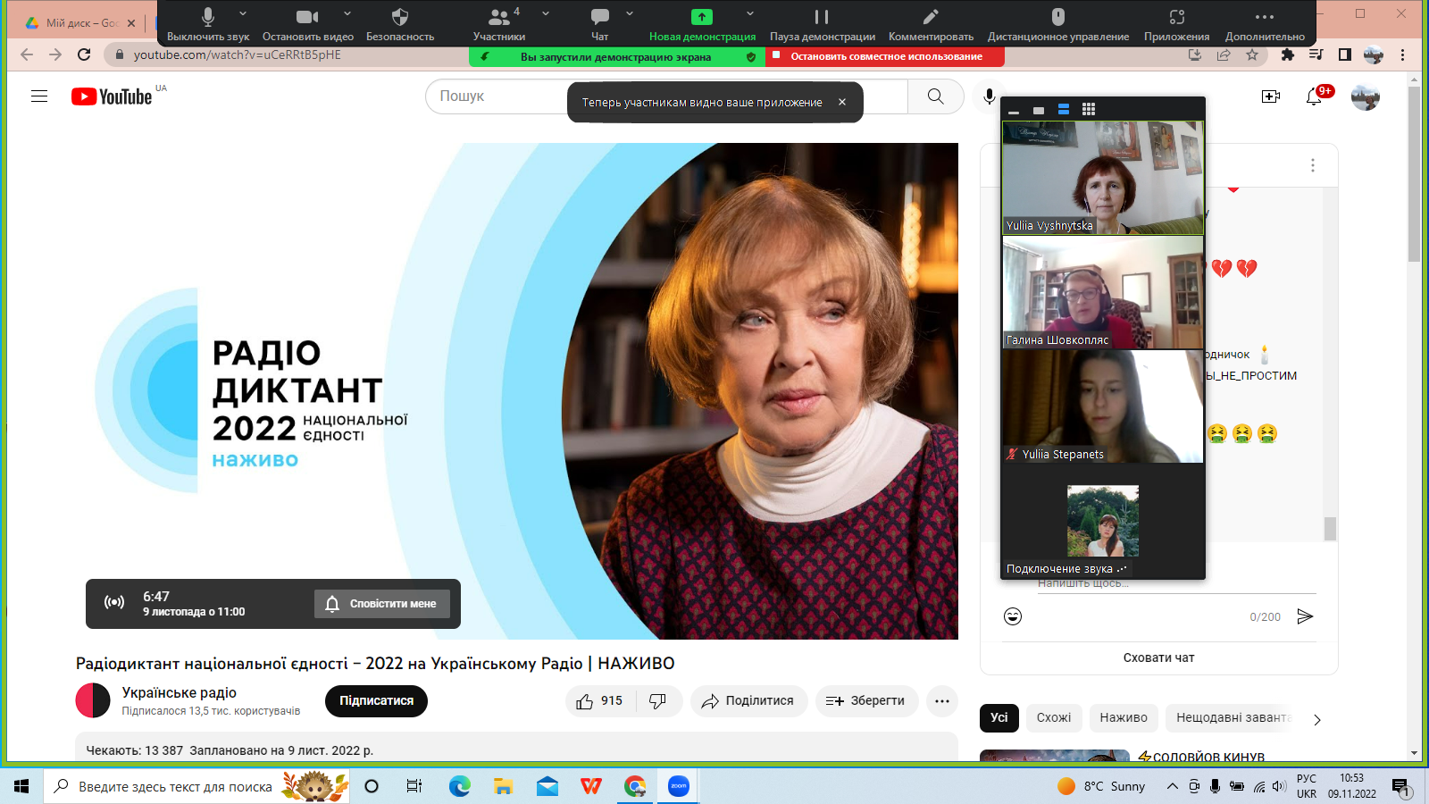Click the Підписатися subscribe button
Viewport: 1429px width, 804px height.
(376, 701)
